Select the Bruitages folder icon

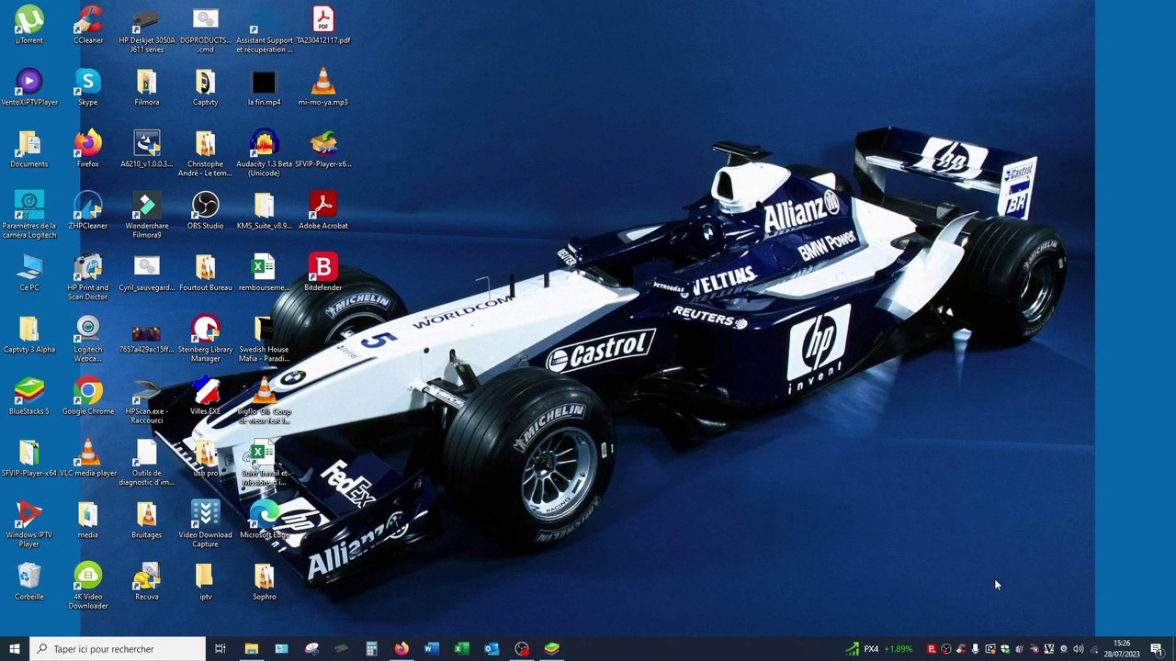tap(147, 519)
